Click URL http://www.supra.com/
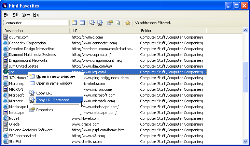250x146 pixels. tap(91, 55)
